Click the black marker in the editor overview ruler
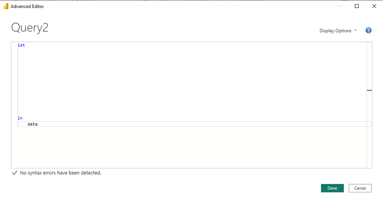Image resolution: width=383 pixels, height=201 pixels. coord(369,90)
